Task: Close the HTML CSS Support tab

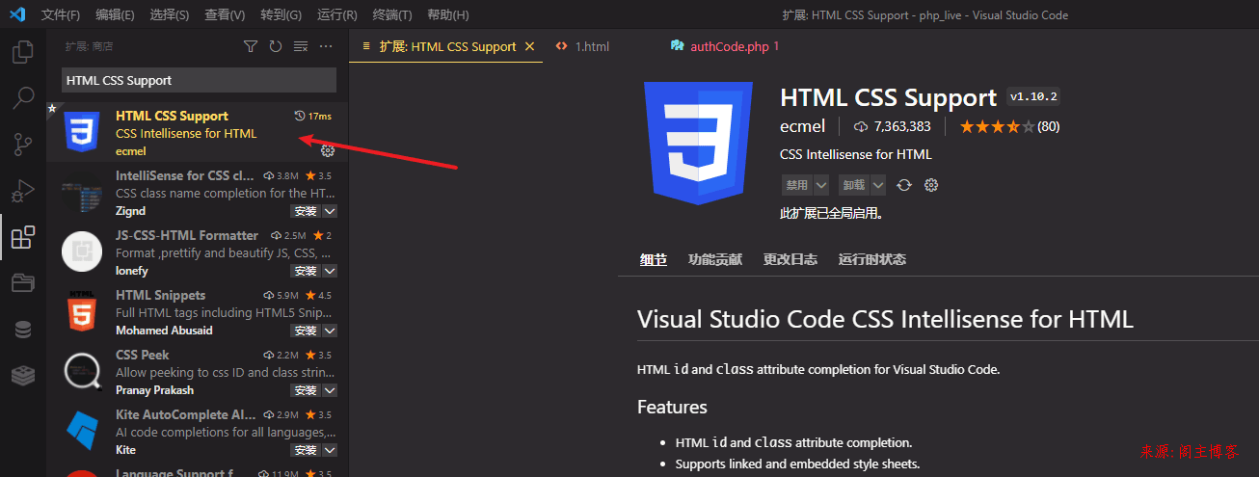Action: click(529, 46)
